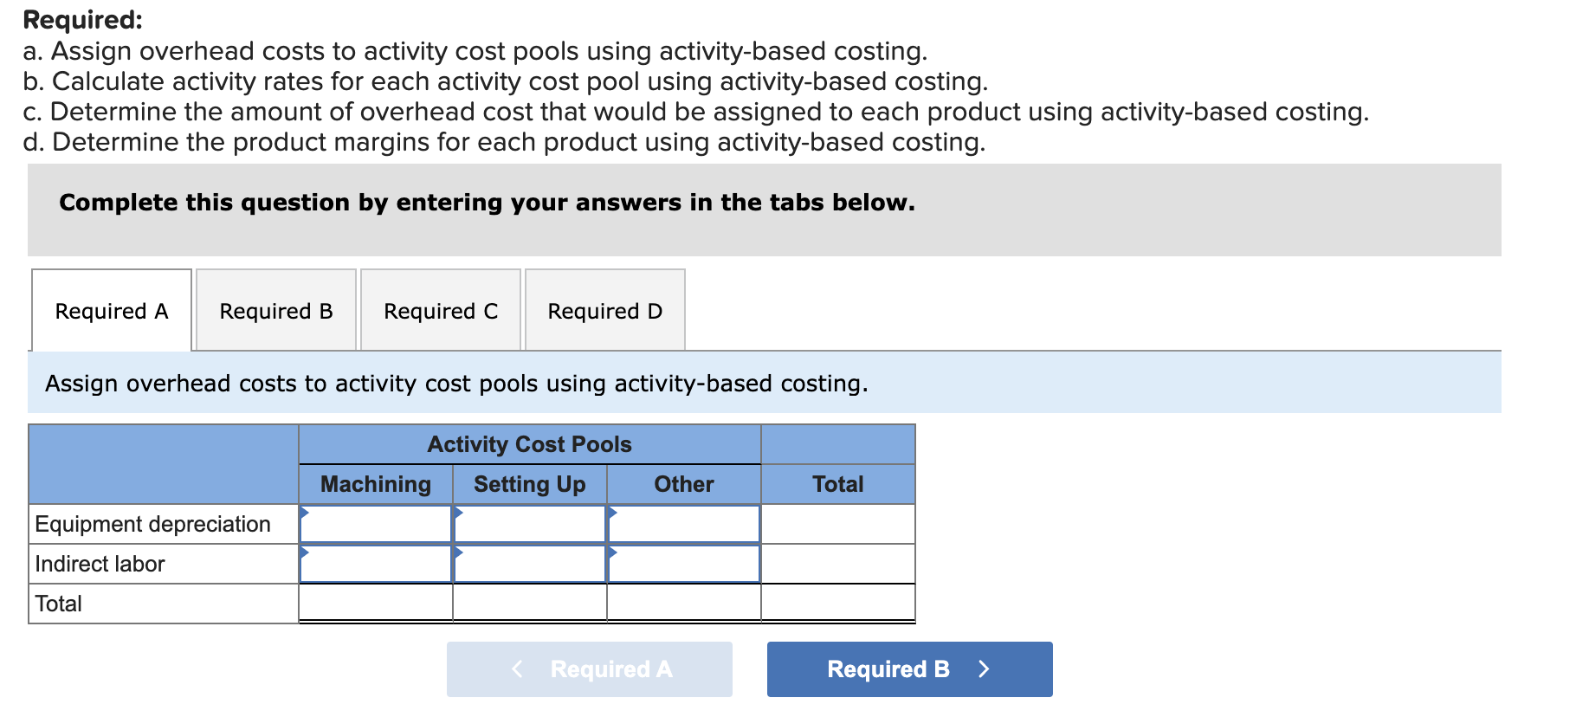1576x717 pixels.
Task: Click blue flag marker in Setting Up depreciation cell
Action: tap(458, 513)
